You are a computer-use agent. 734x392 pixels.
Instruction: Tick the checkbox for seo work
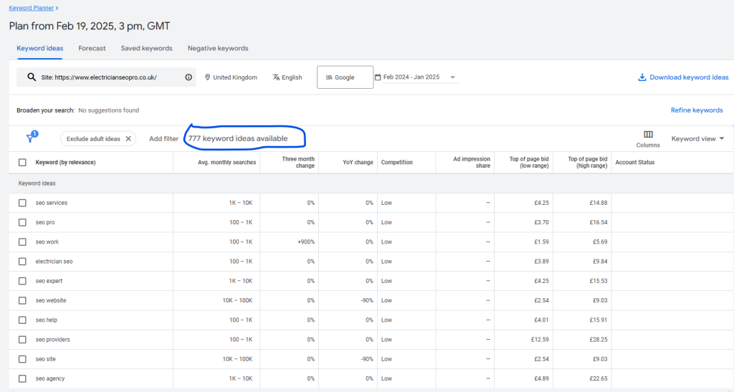(22, 242)
